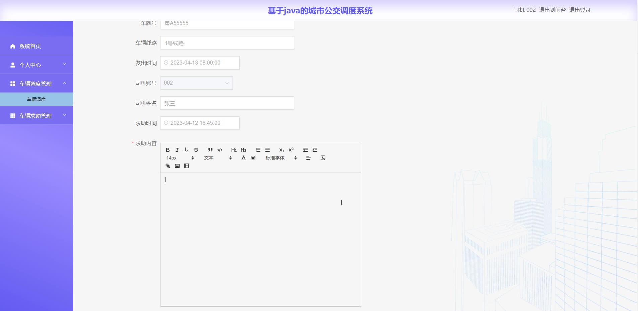Expand the 车辆求助管理 menu chevron
The height and width of the screenshot is (311, 638).
64,115
